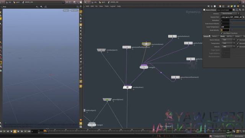Toggle Normalize checkbox for Velocity
Screen dimensions: 245x138
coord(238,47)
